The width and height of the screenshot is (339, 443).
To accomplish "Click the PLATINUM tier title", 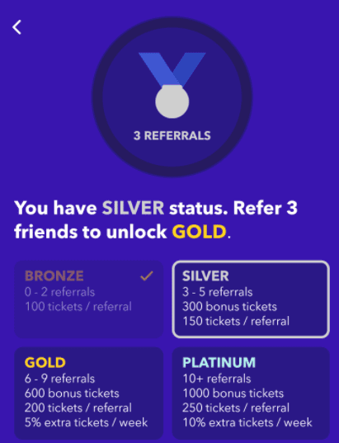I will 219,362.
